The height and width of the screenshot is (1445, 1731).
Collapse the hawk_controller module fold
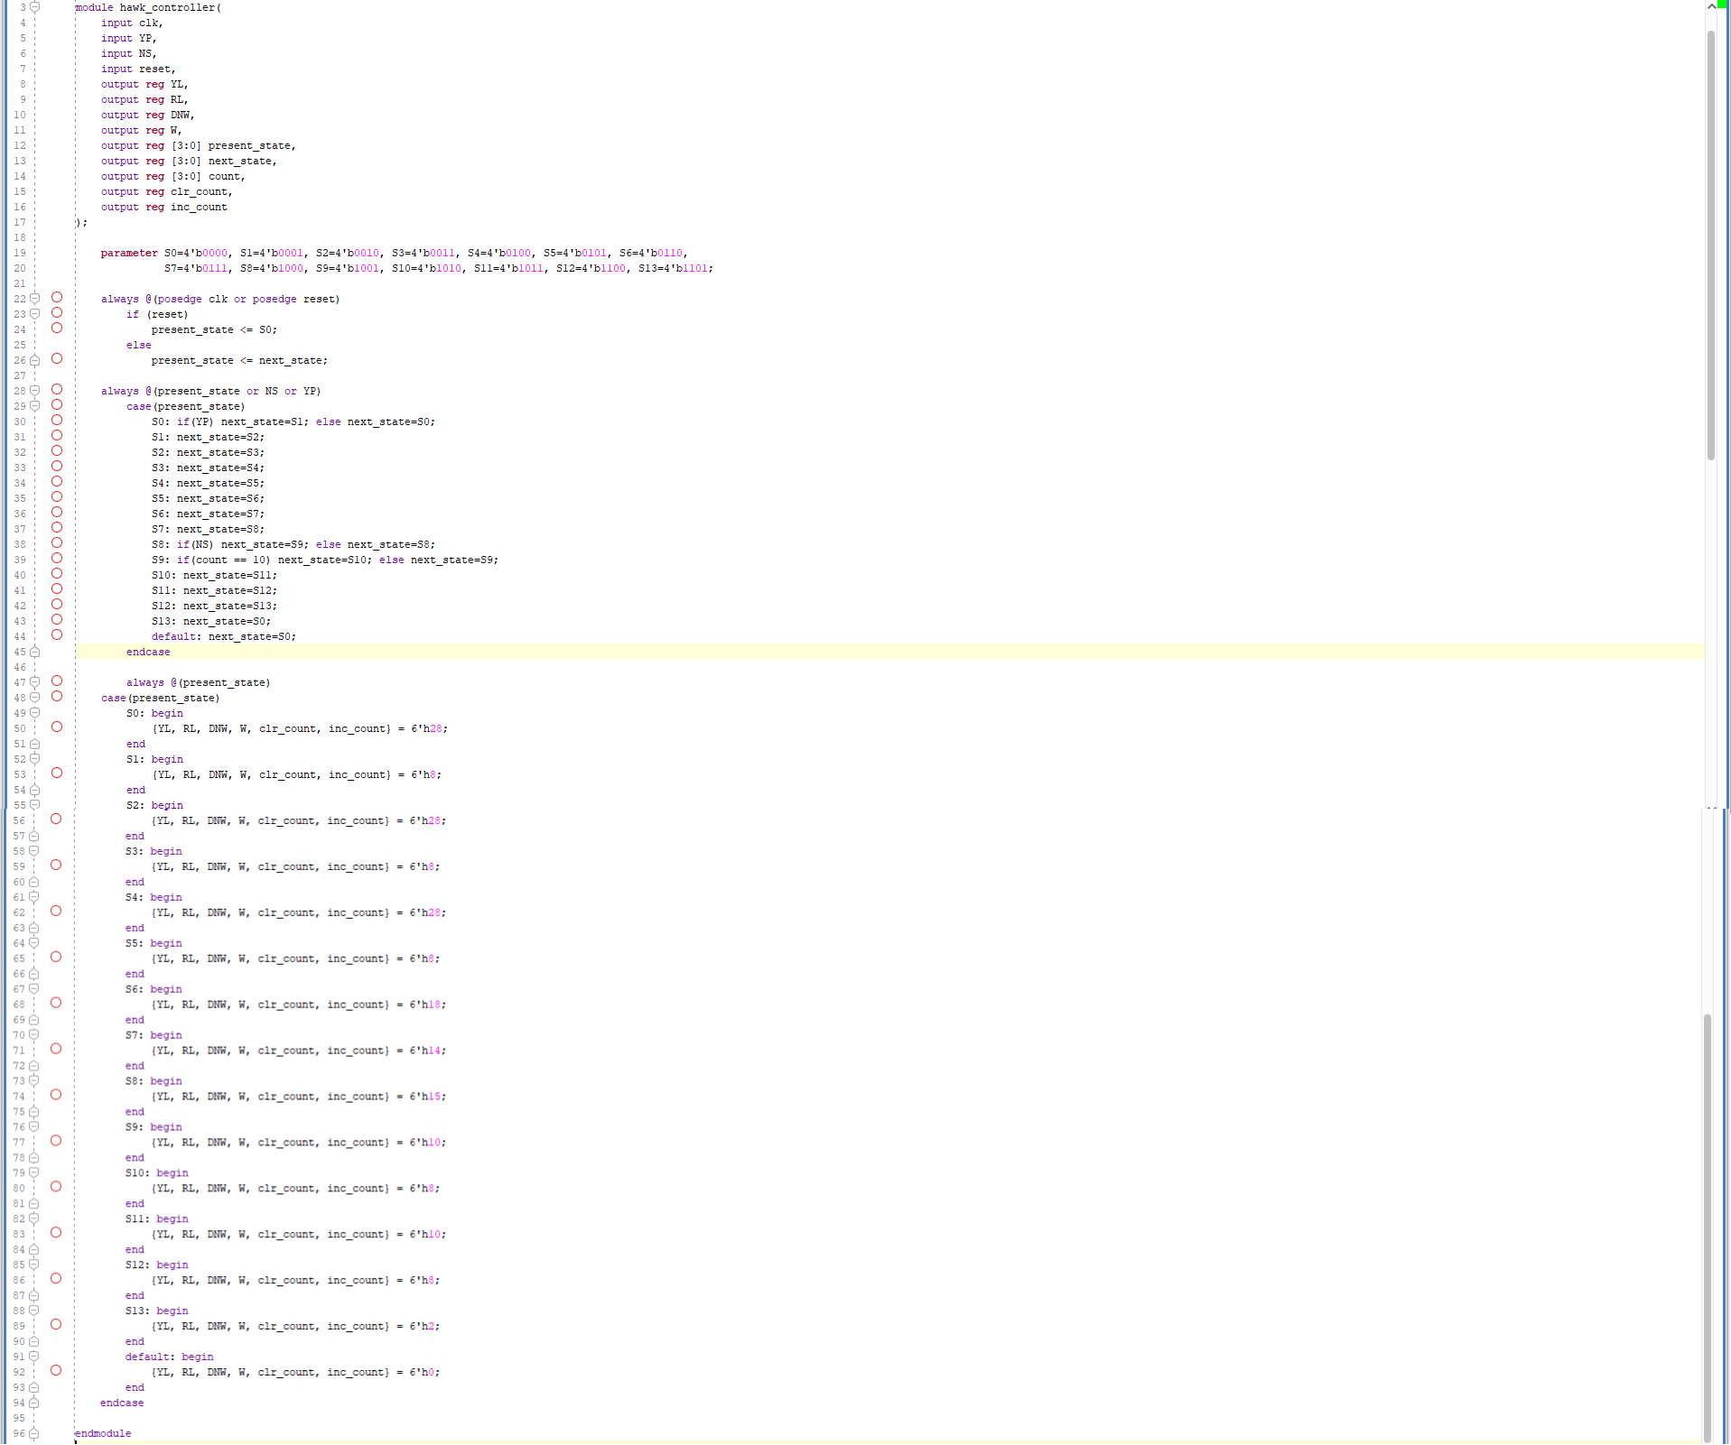coord(35,6)
